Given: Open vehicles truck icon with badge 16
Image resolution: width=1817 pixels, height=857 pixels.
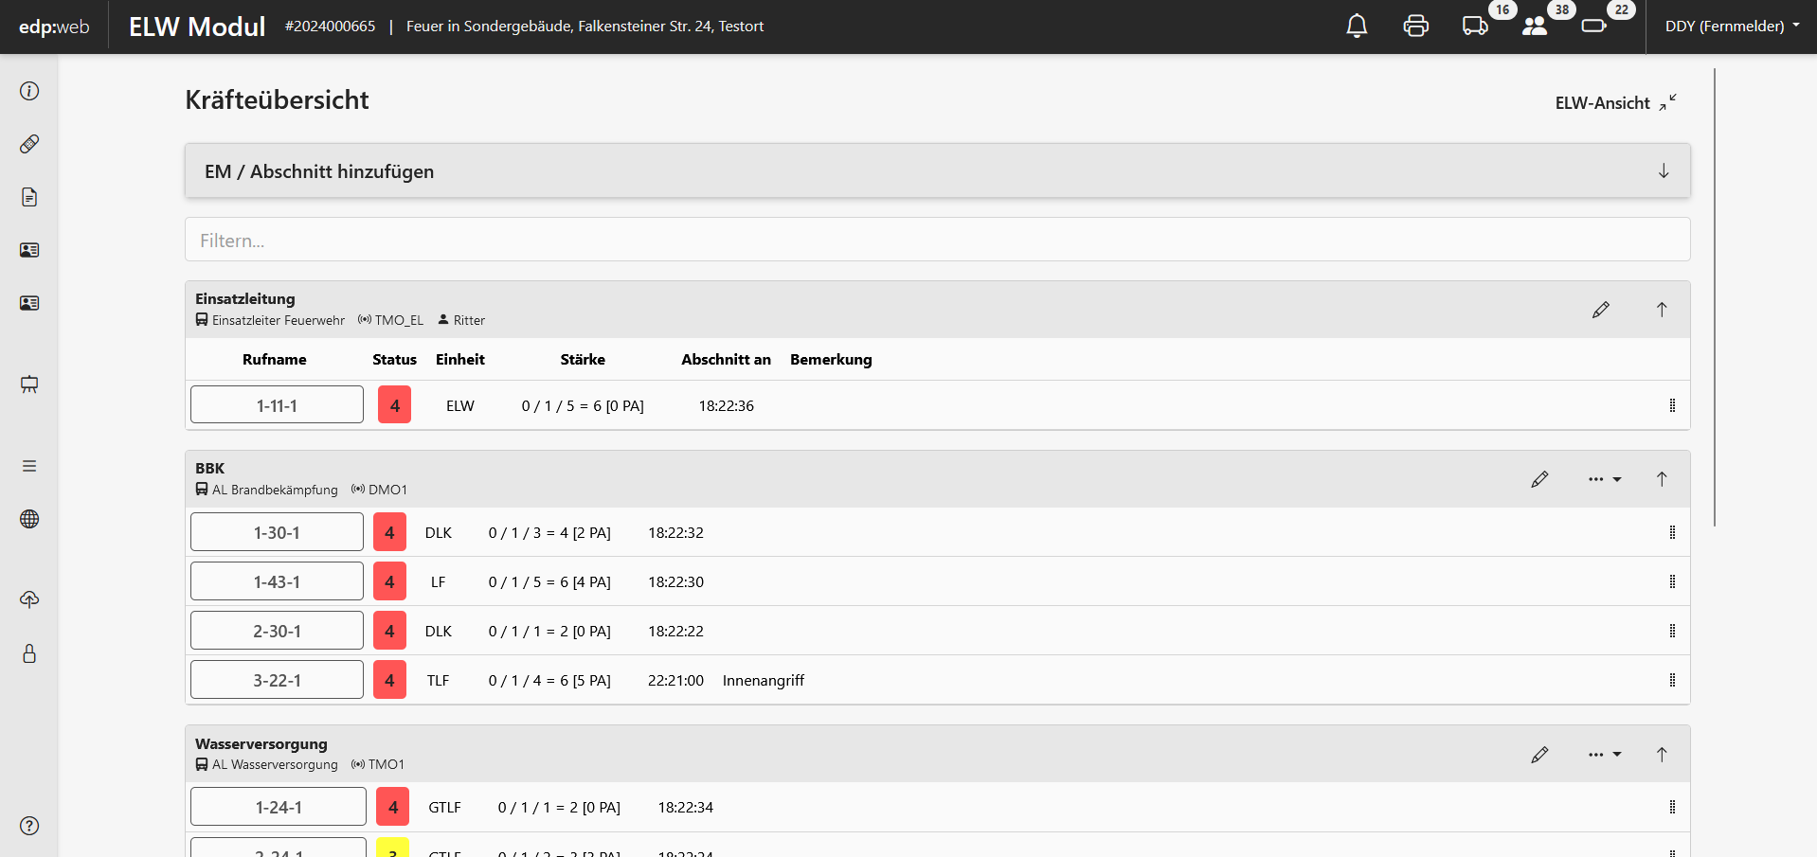Looking at the screenshot, I should pyautogui.click(x=1475, y=27).
